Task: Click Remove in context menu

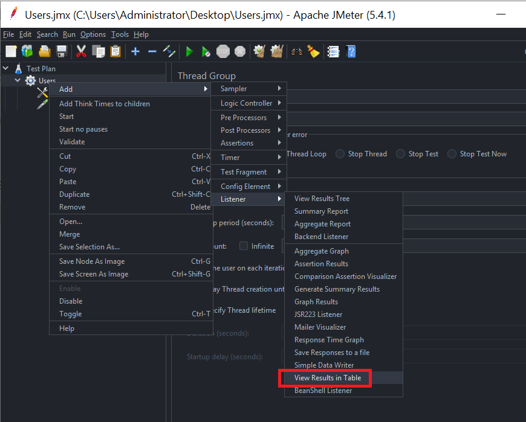Action: pos(131,207)
